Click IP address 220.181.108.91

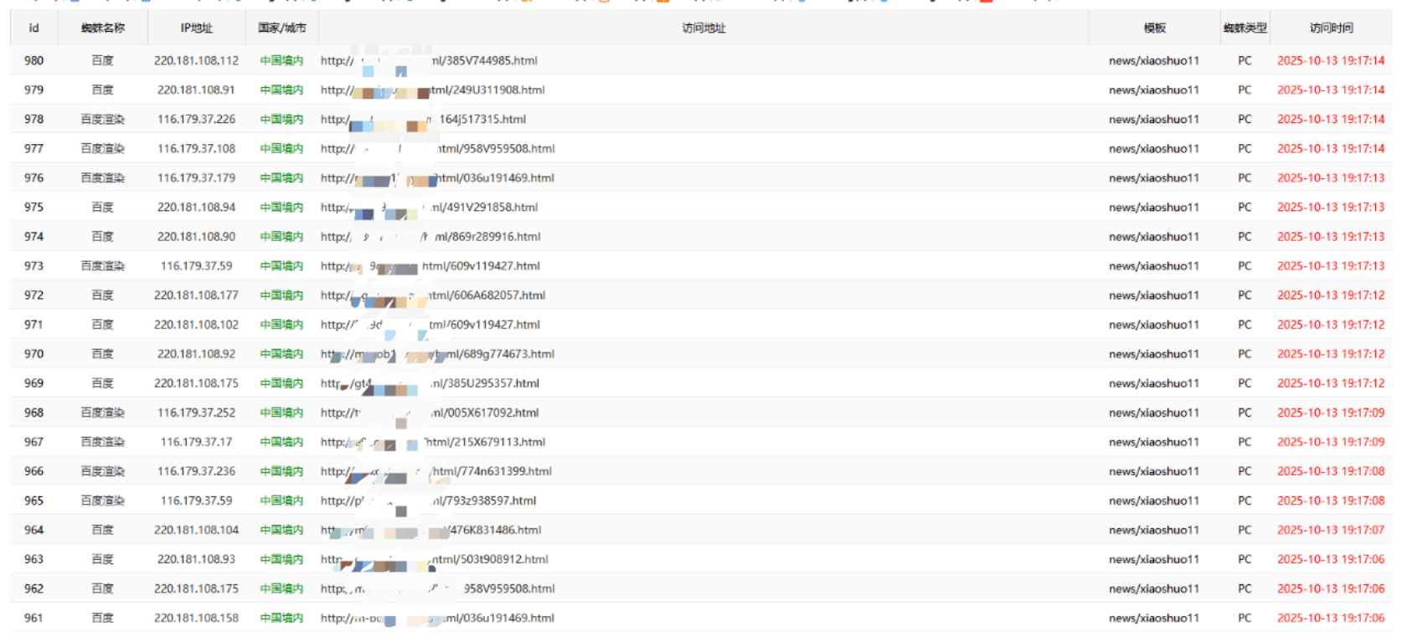coord(196,90)
